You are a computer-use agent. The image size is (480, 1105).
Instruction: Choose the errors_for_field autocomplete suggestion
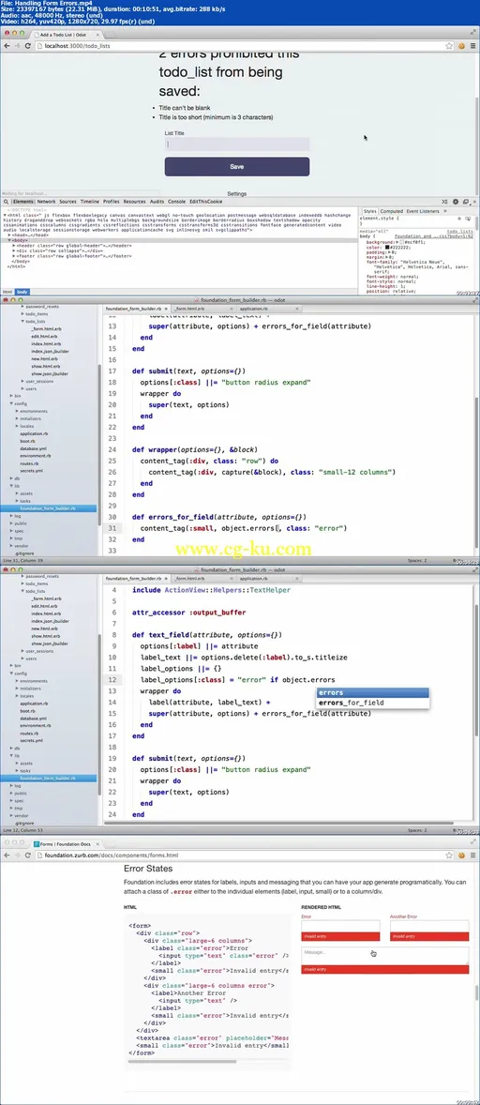[372, 703]
